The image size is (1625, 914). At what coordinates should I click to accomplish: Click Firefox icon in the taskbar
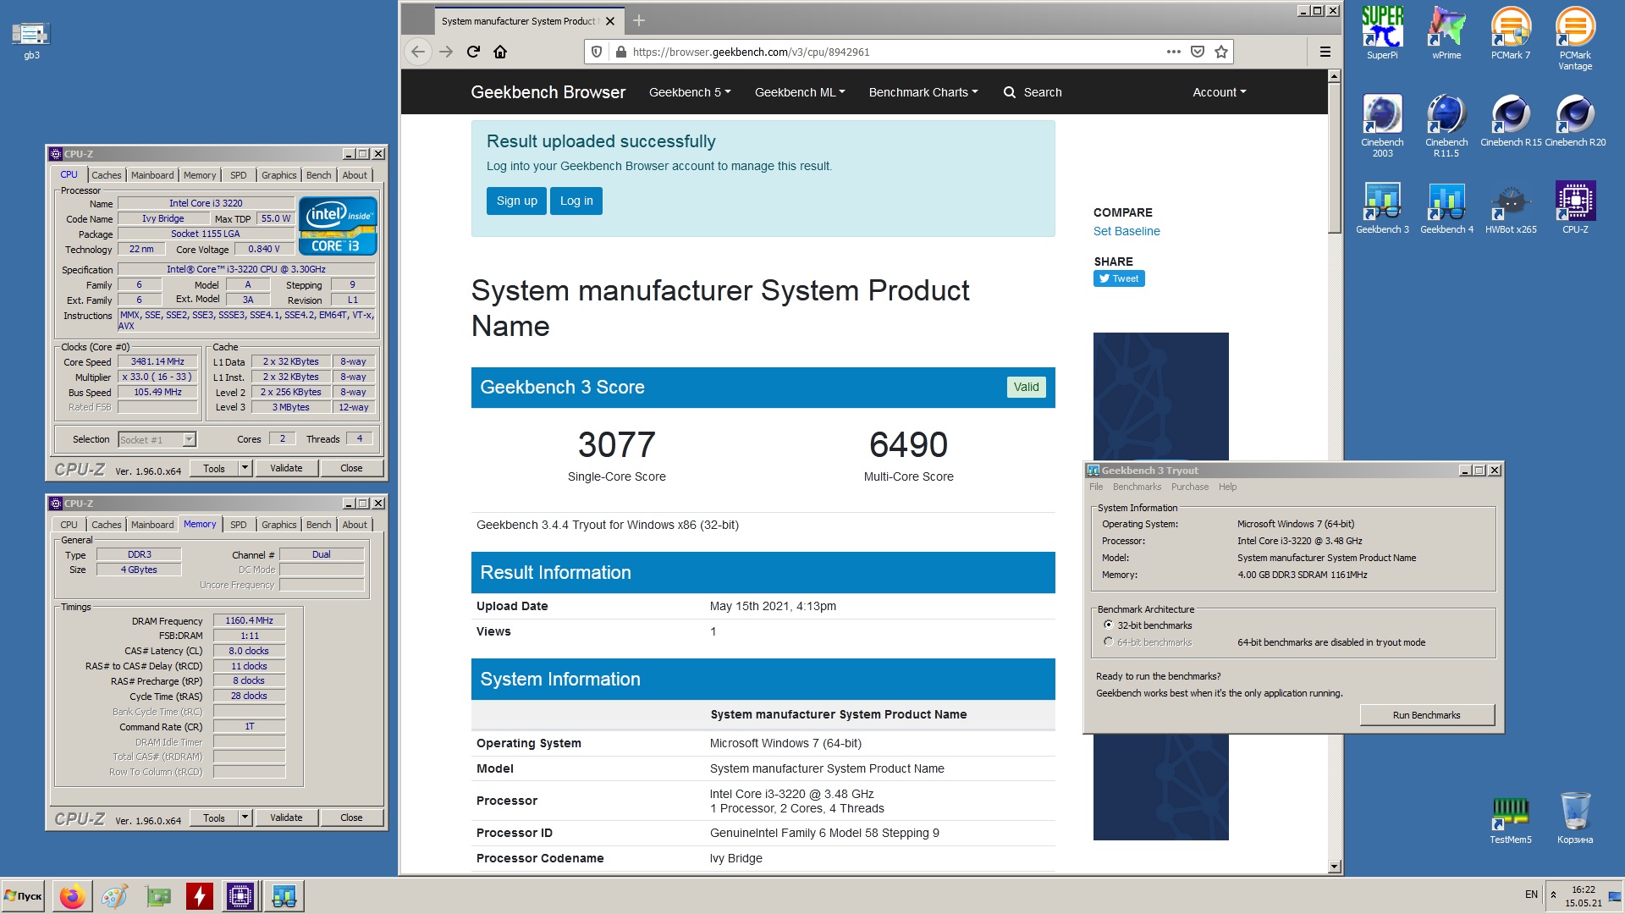tap(73, 896)
